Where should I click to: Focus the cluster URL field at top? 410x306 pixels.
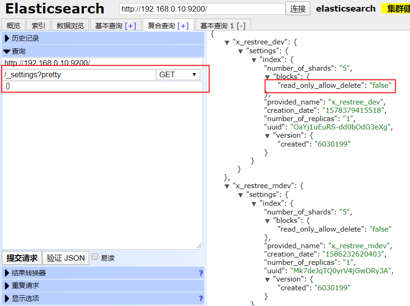[202, 9]
